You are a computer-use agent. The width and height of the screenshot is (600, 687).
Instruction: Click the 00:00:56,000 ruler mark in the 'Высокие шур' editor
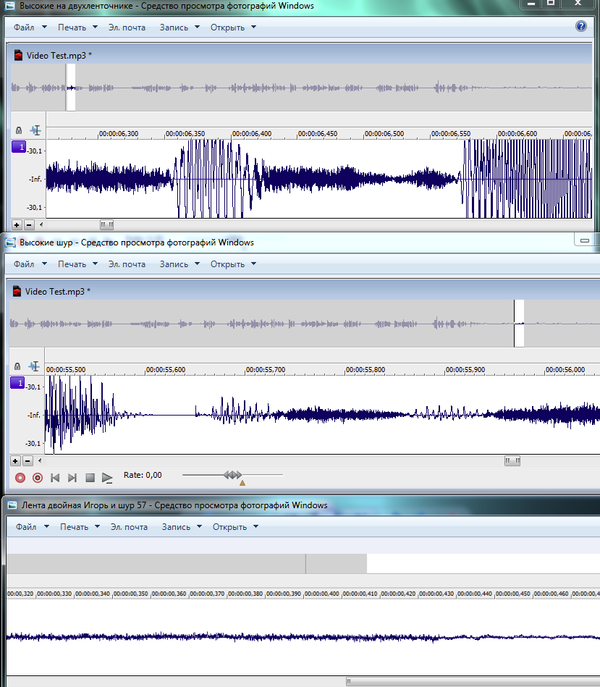point(565,370)
